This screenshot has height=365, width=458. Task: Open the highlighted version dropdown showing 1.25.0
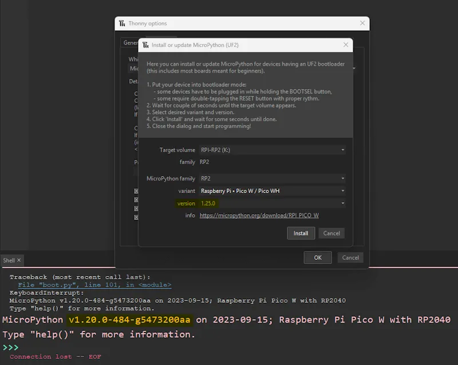click(343, 203)
